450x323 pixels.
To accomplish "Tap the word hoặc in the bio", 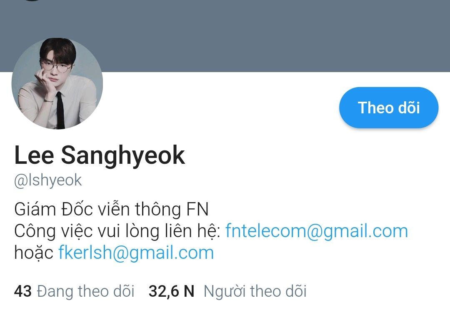I will 34,253.
